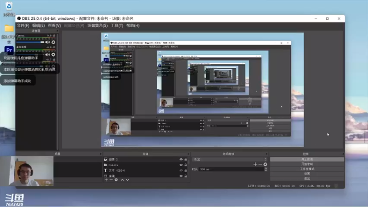Move source up with up arrow
The image size is (368, 207).
pos(122,180)
